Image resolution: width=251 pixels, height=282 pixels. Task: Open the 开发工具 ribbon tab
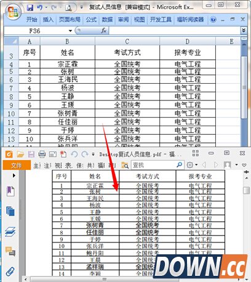pyautogui.click(x=161, y=20)
